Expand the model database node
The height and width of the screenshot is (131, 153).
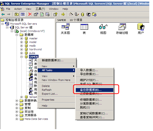pyautogui.click(x=22, y=42)
